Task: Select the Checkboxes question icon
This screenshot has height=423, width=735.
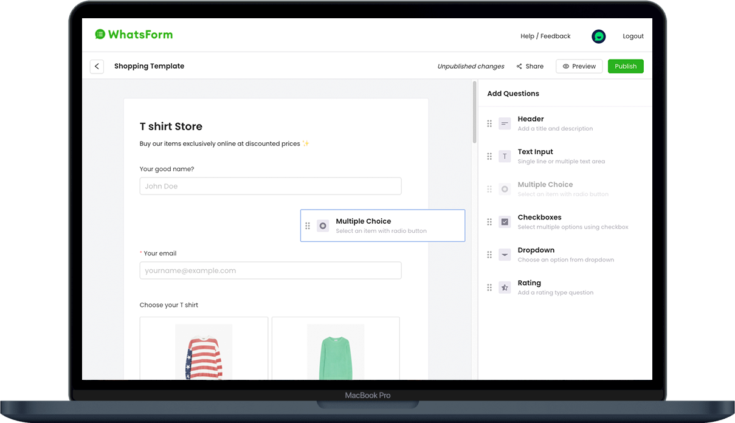Action: [x=505, y=222]
